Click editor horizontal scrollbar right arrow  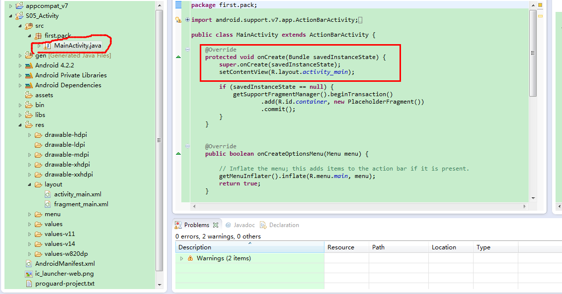[x=524, y=206]
